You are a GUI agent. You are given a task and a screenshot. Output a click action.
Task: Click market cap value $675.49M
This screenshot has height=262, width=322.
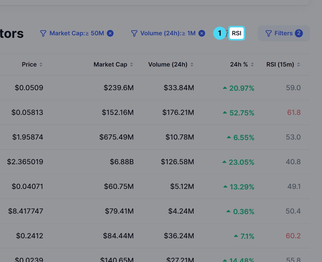tap(116, 137)
